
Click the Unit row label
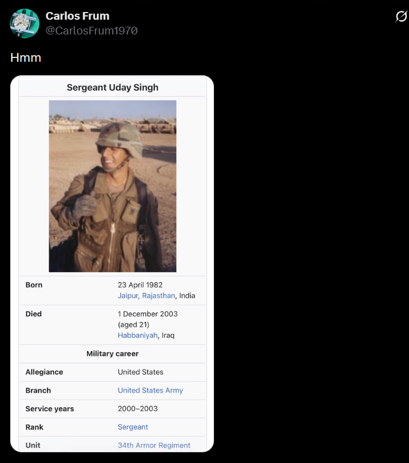(x=33, y=446)
